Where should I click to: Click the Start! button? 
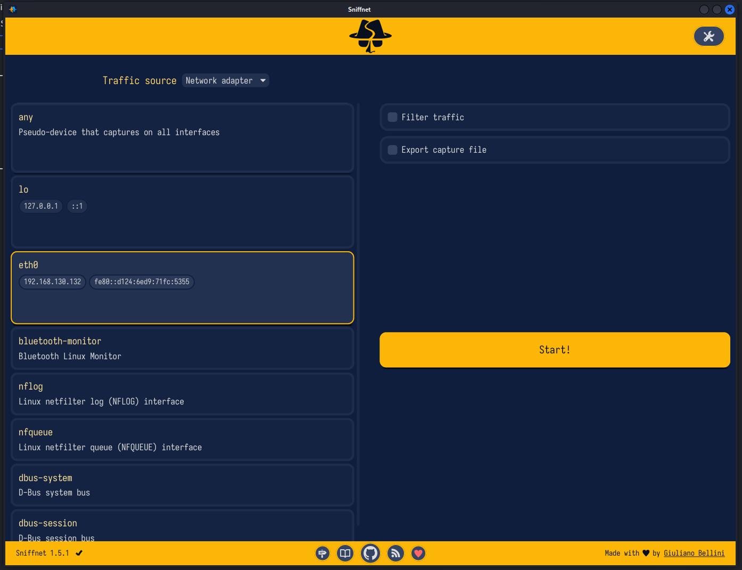click(x=555, y=350)
